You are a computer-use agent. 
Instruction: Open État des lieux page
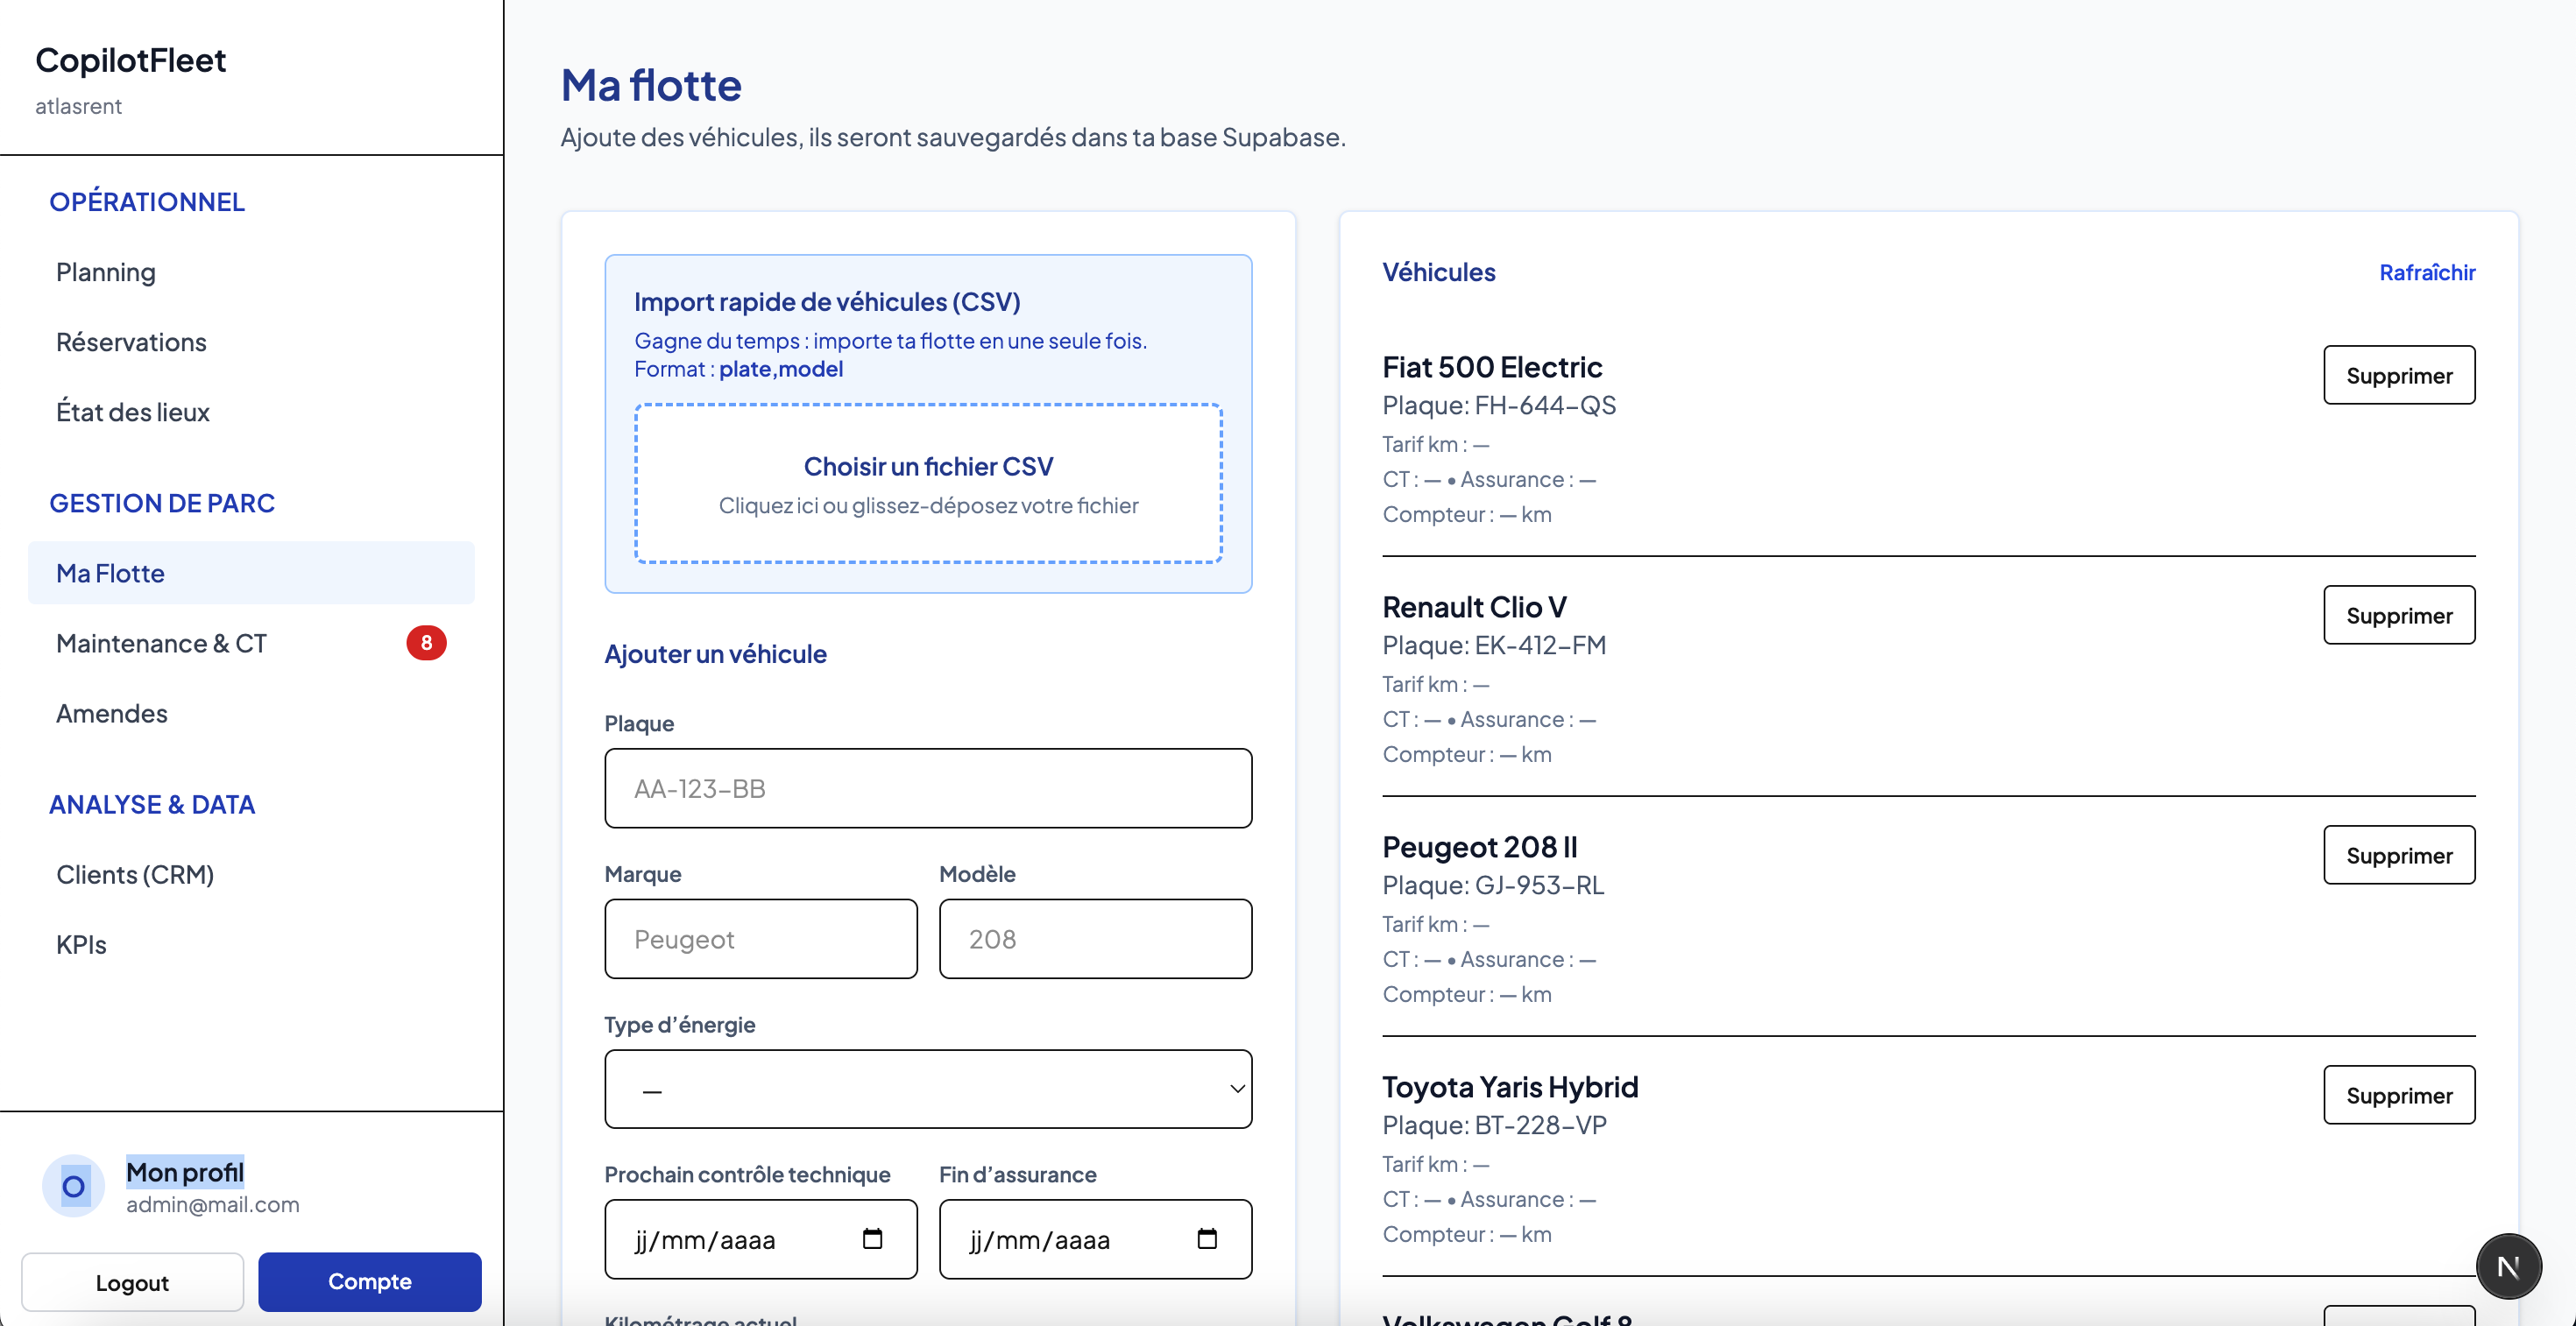coord(133,412)
